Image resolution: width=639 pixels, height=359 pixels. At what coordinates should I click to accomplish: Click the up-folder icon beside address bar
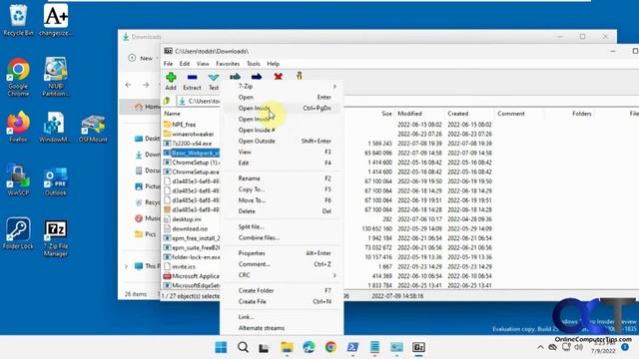pos(167,101)
